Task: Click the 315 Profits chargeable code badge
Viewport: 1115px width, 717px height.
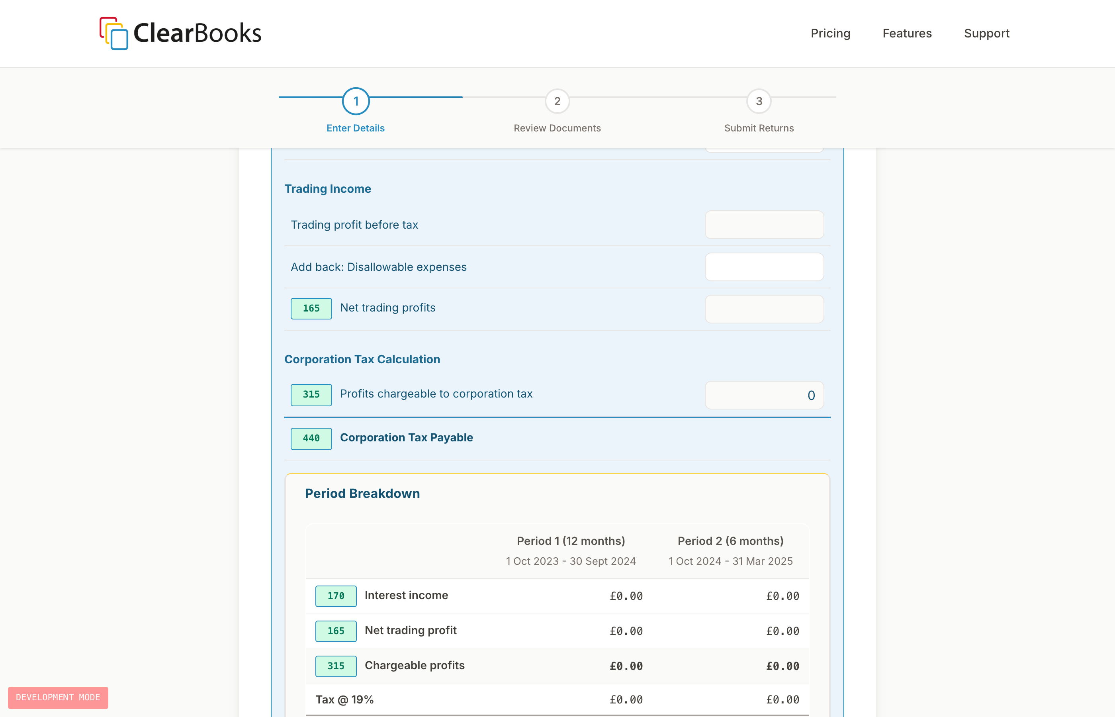Action: pyautogui.click(x=311, y=395)
